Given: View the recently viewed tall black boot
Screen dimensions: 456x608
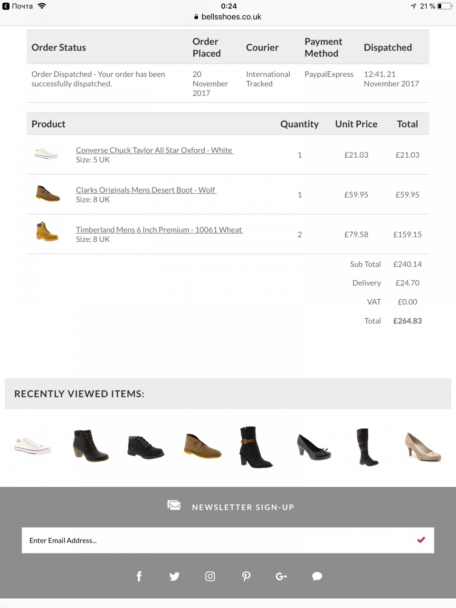Looking at the screenshot, I should (367, 446).
